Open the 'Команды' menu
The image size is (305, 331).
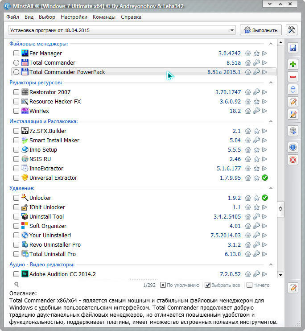[104, 17]
